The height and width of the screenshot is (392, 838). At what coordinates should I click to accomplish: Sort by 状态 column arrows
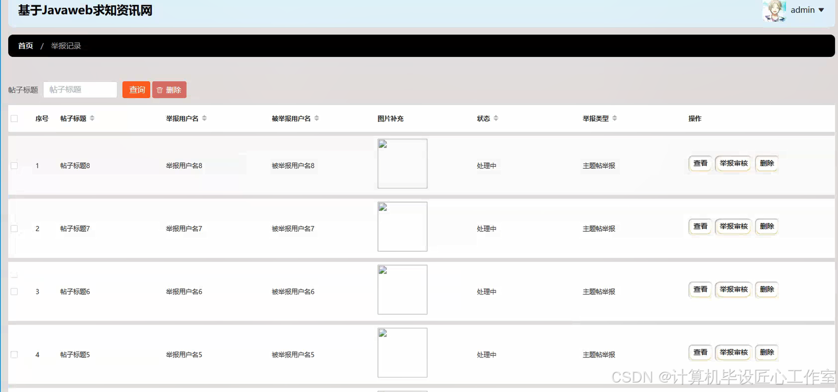(496, 118)
